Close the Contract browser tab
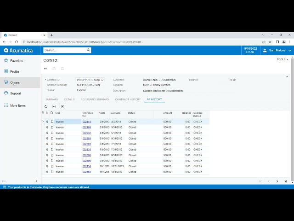Viewport: 294px width, 221px height. tap(44, 35)
